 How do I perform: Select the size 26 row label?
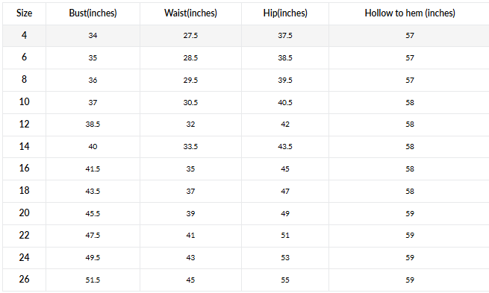click(25, 280)
